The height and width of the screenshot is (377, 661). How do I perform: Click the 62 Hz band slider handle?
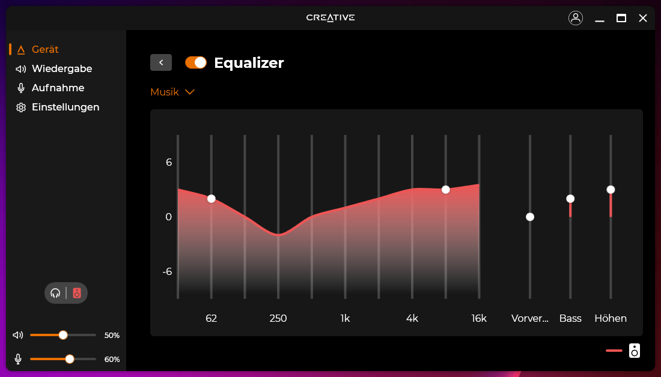tap(212, 199)
